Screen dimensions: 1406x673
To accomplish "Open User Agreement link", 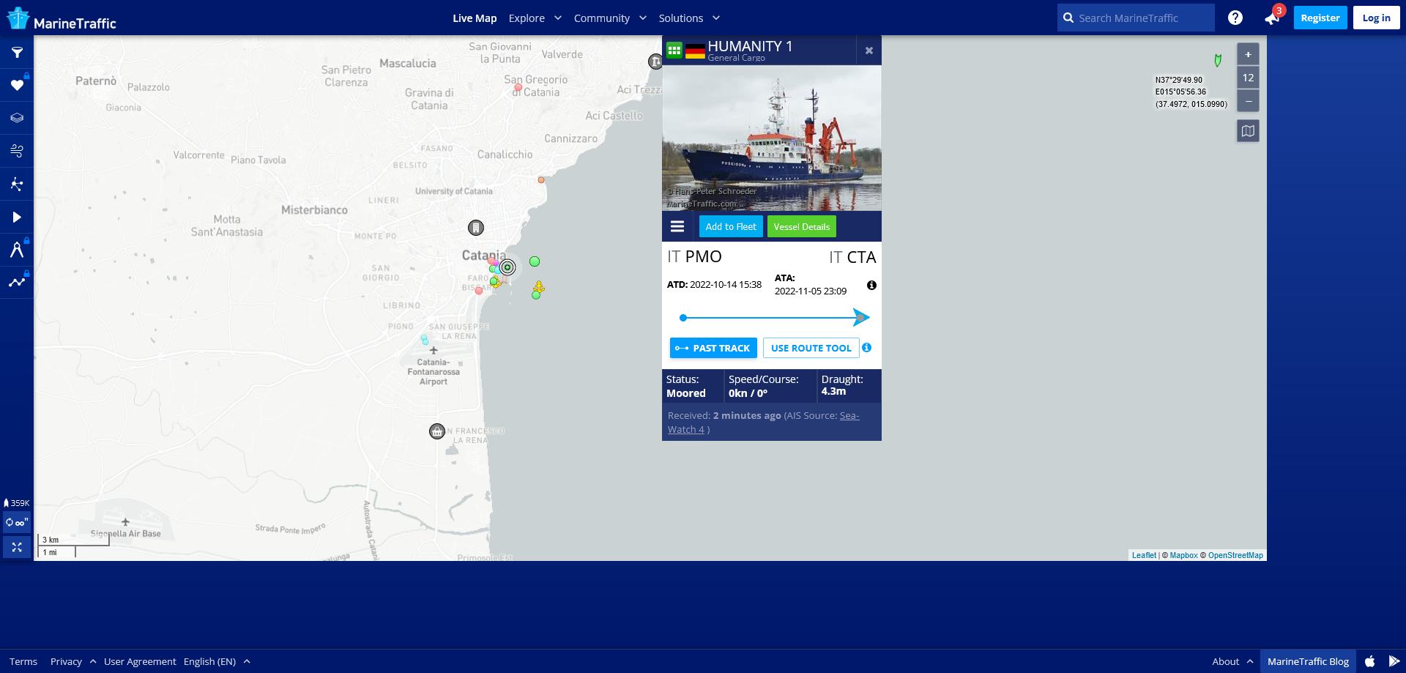I will [140, 661].
